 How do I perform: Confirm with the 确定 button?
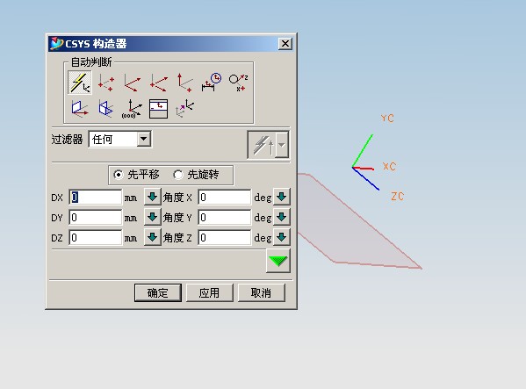(158, 292)
